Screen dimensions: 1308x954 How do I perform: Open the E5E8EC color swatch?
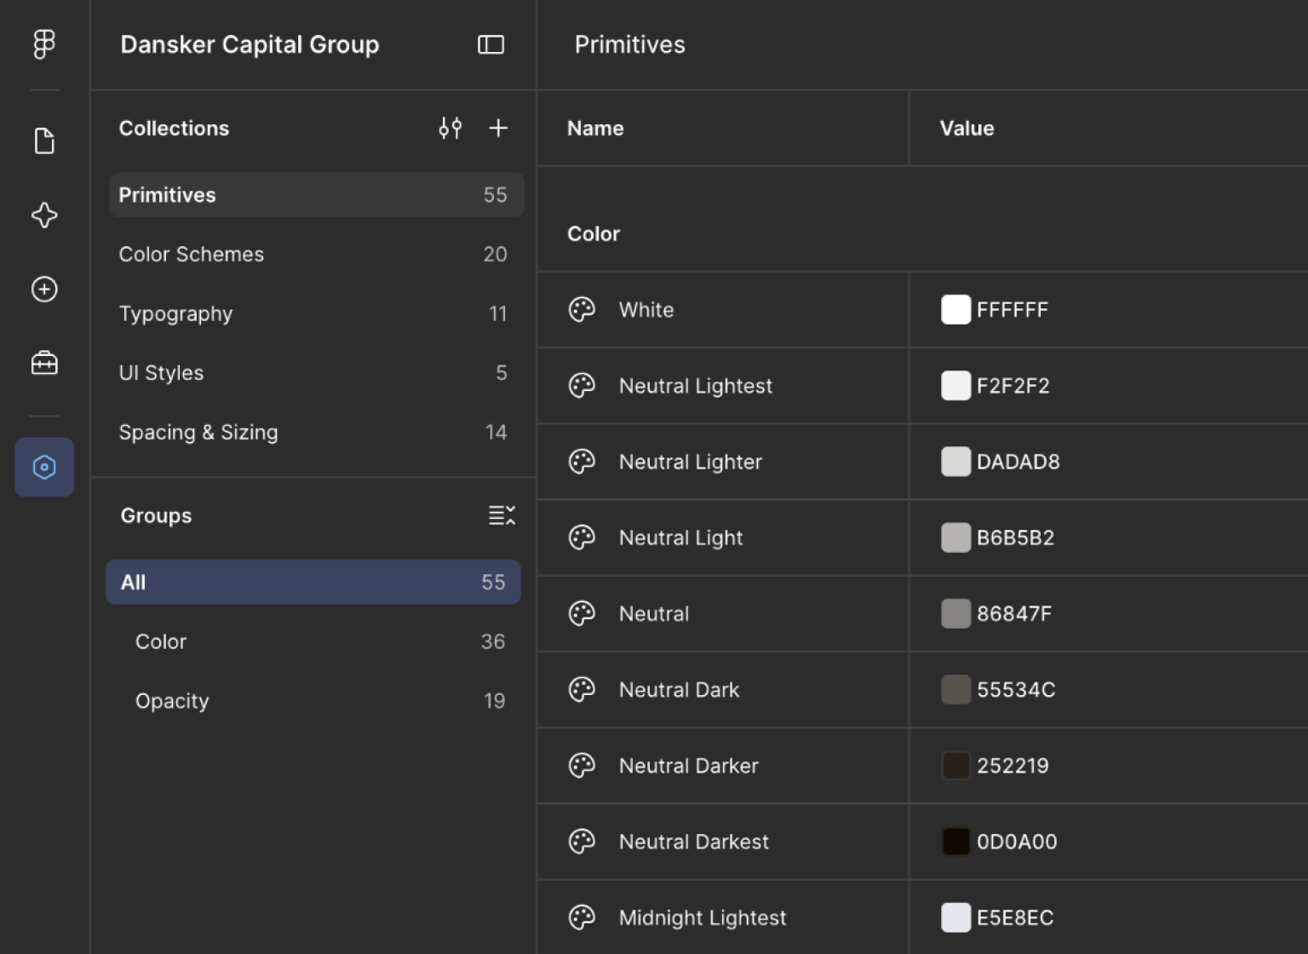point(955,917)
